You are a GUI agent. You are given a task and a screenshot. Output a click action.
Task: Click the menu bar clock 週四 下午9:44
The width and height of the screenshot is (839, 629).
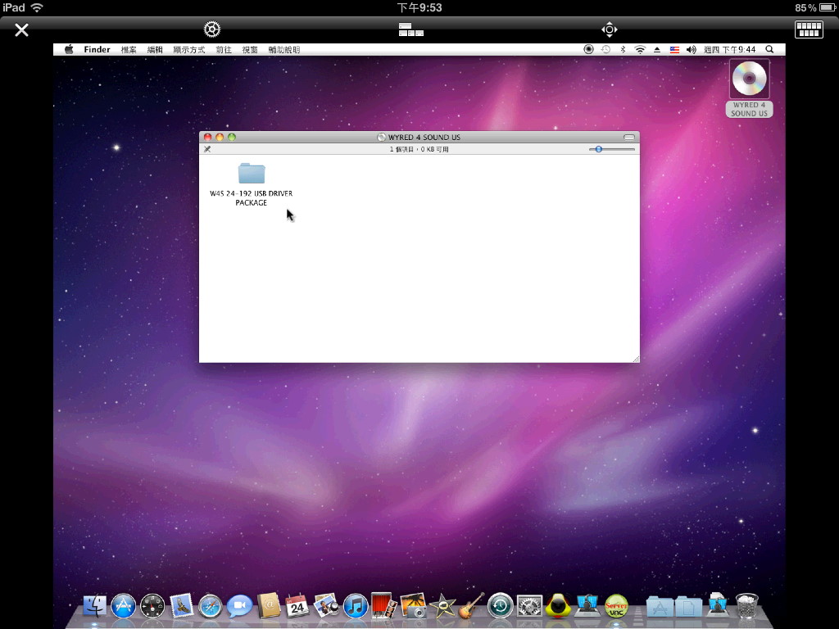pyautogui.click(x=730, y=50)
